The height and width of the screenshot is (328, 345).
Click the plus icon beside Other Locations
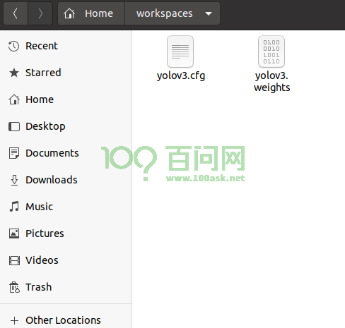click(x=14, y=320)
